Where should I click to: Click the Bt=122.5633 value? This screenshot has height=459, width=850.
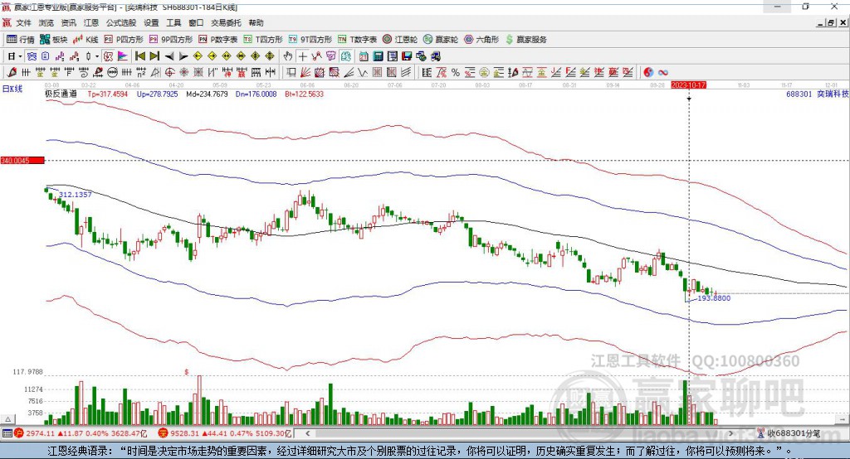click(304, 94)
